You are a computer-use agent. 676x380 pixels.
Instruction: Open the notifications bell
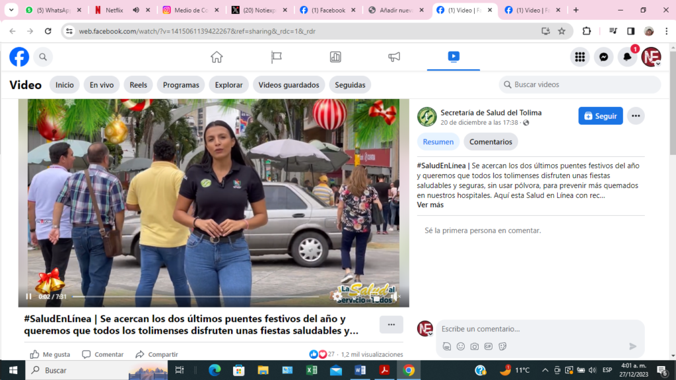(x=627, y=57)
